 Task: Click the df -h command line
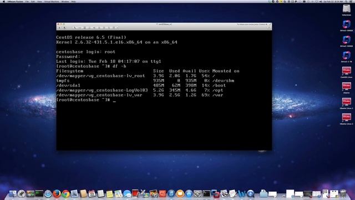click(x=91, y=66)
